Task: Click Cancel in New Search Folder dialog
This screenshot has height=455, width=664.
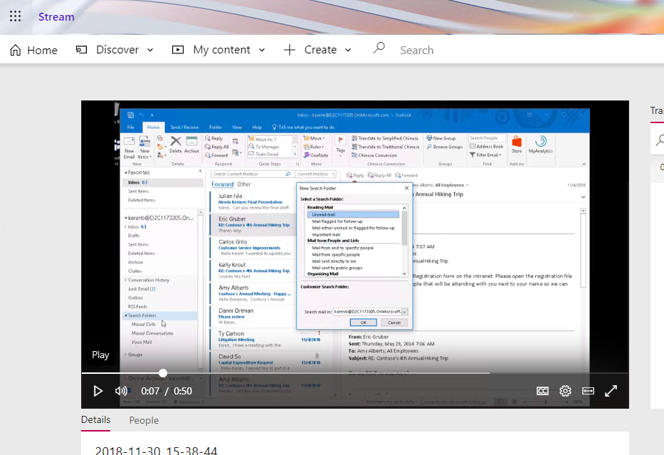Action: click(394, 323)
